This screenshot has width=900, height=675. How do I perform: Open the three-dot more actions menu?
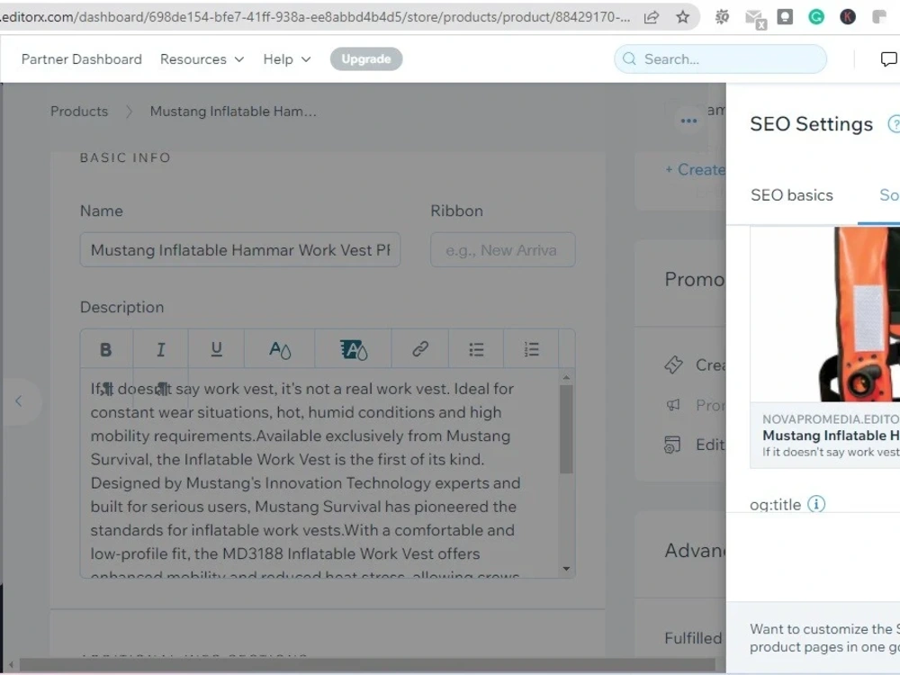pyautogui.click(x=688, y=121)
